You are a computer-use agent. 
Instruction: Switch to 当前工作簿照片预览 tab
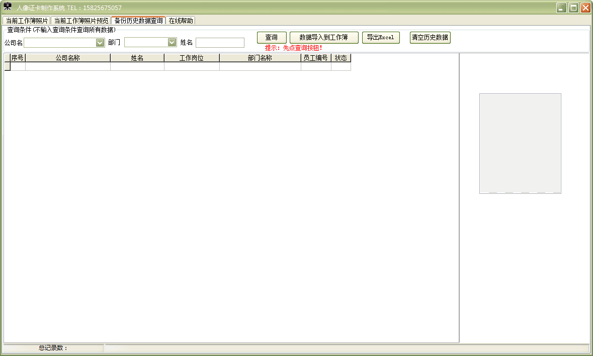pos(81,21)
